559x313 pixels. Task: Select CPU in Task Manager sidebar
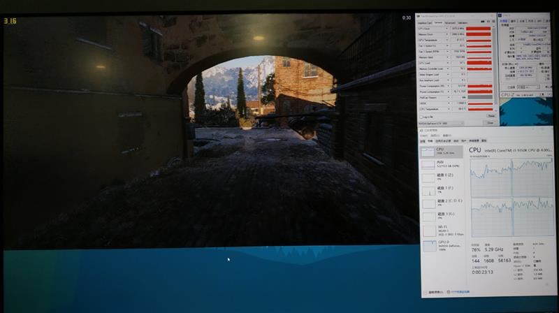pos(442,152)
